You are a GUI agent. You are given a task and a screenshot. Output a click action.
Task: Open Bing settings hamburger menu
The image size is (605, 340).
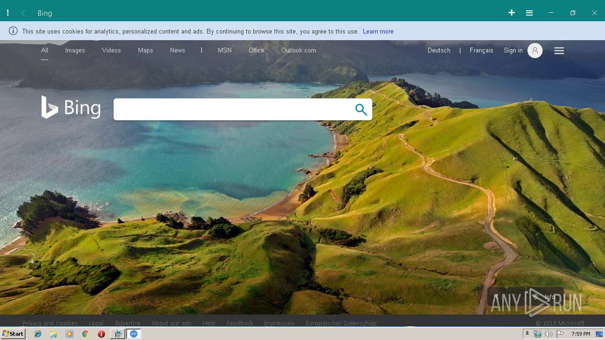coord(559,51)
